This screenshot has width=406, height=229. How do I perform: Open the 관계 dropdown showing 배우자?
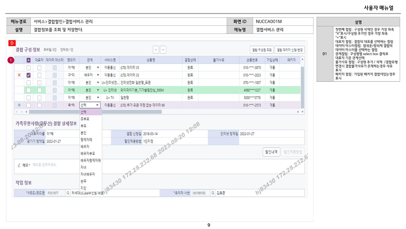coord(90,75)
